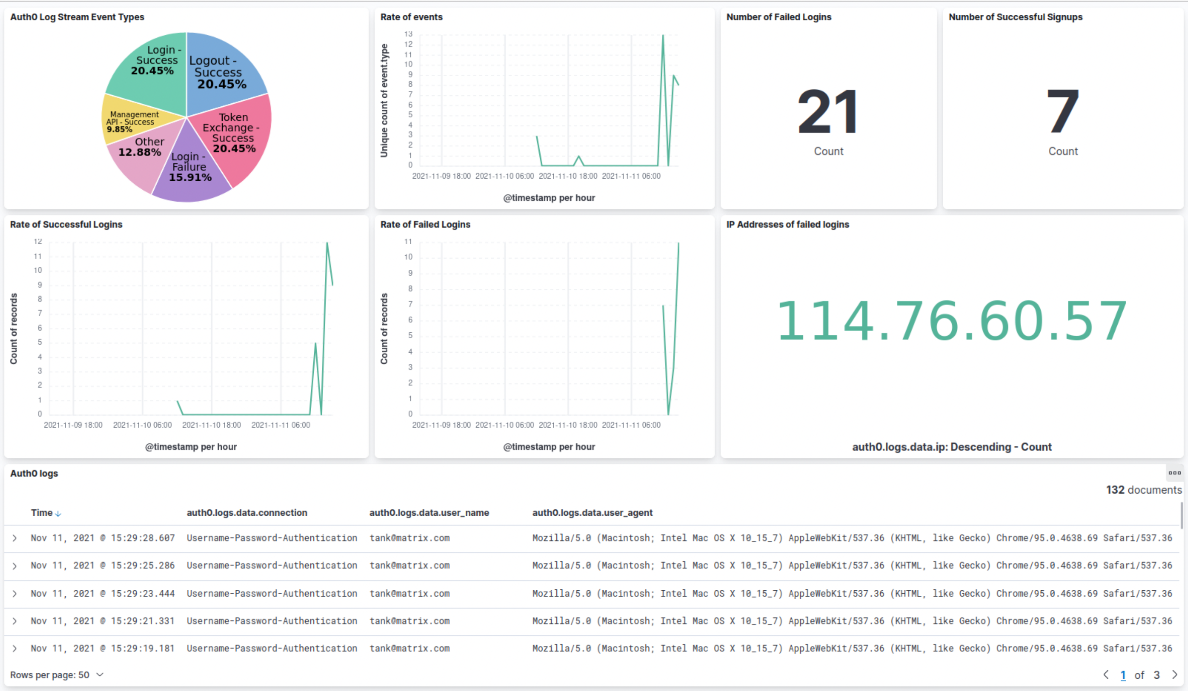Screen dimensions: 1188x691
Task: Navigate to the next page of log documents
Action: [x=1175, y=675]
